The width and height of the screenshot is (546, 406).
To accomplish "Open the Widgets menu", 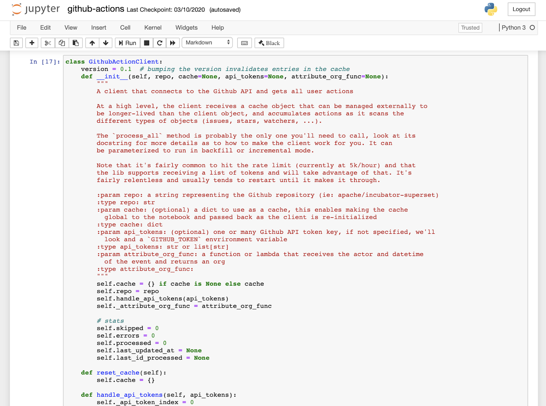I will click(x=186, y=28).
